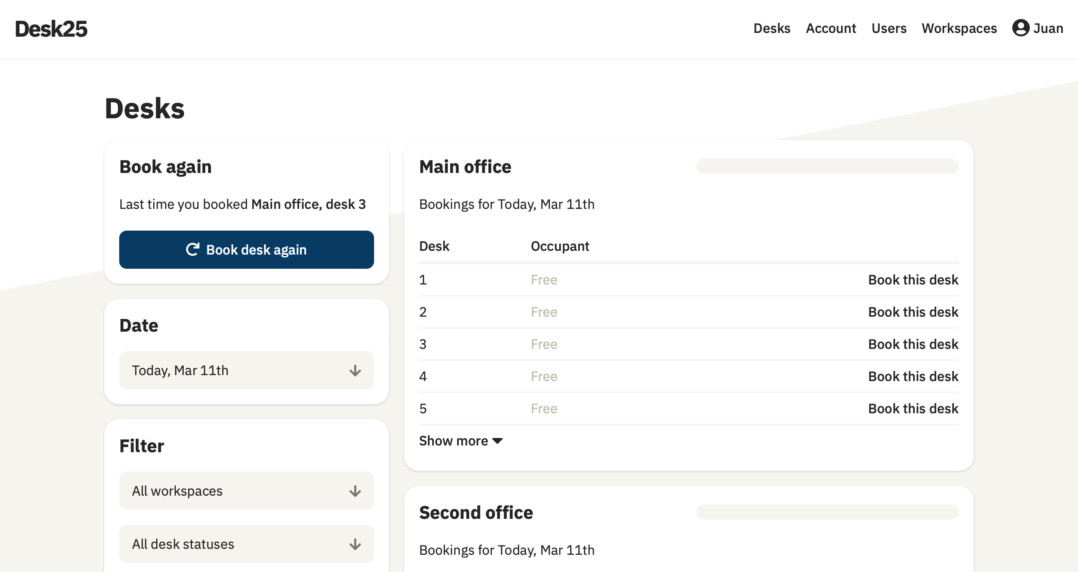The height and width of the screenshot is (572, 1078).
Task: Expand Show more in Main office
Action: tap(454, 441)
